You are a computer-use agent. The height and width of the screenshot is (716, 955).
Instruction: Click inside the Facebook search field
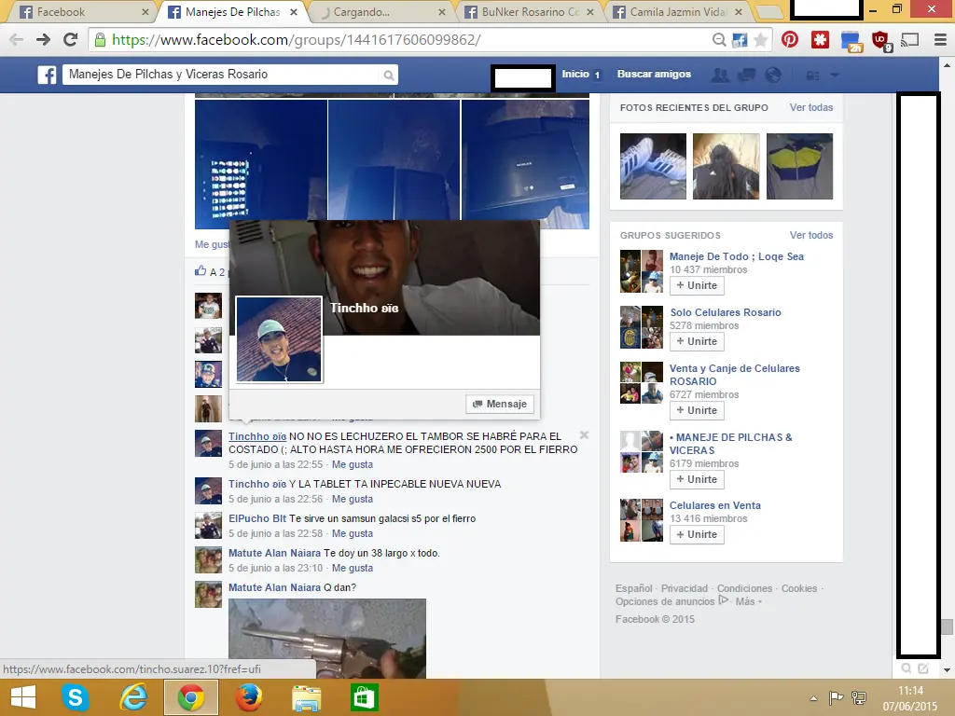(x=224, y=75)
